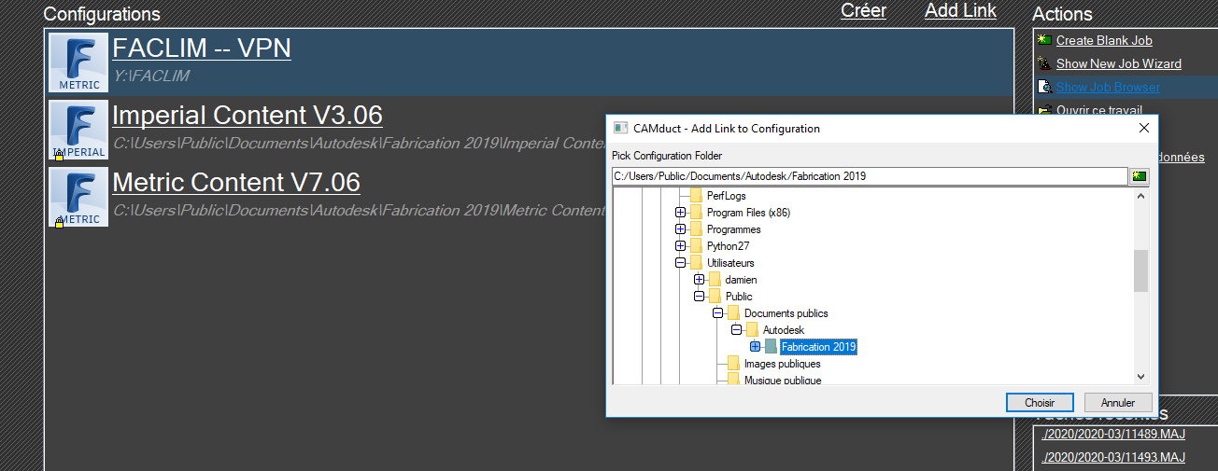
Task: Open the Create Blank Job action
Action: tap(1104, 40)
